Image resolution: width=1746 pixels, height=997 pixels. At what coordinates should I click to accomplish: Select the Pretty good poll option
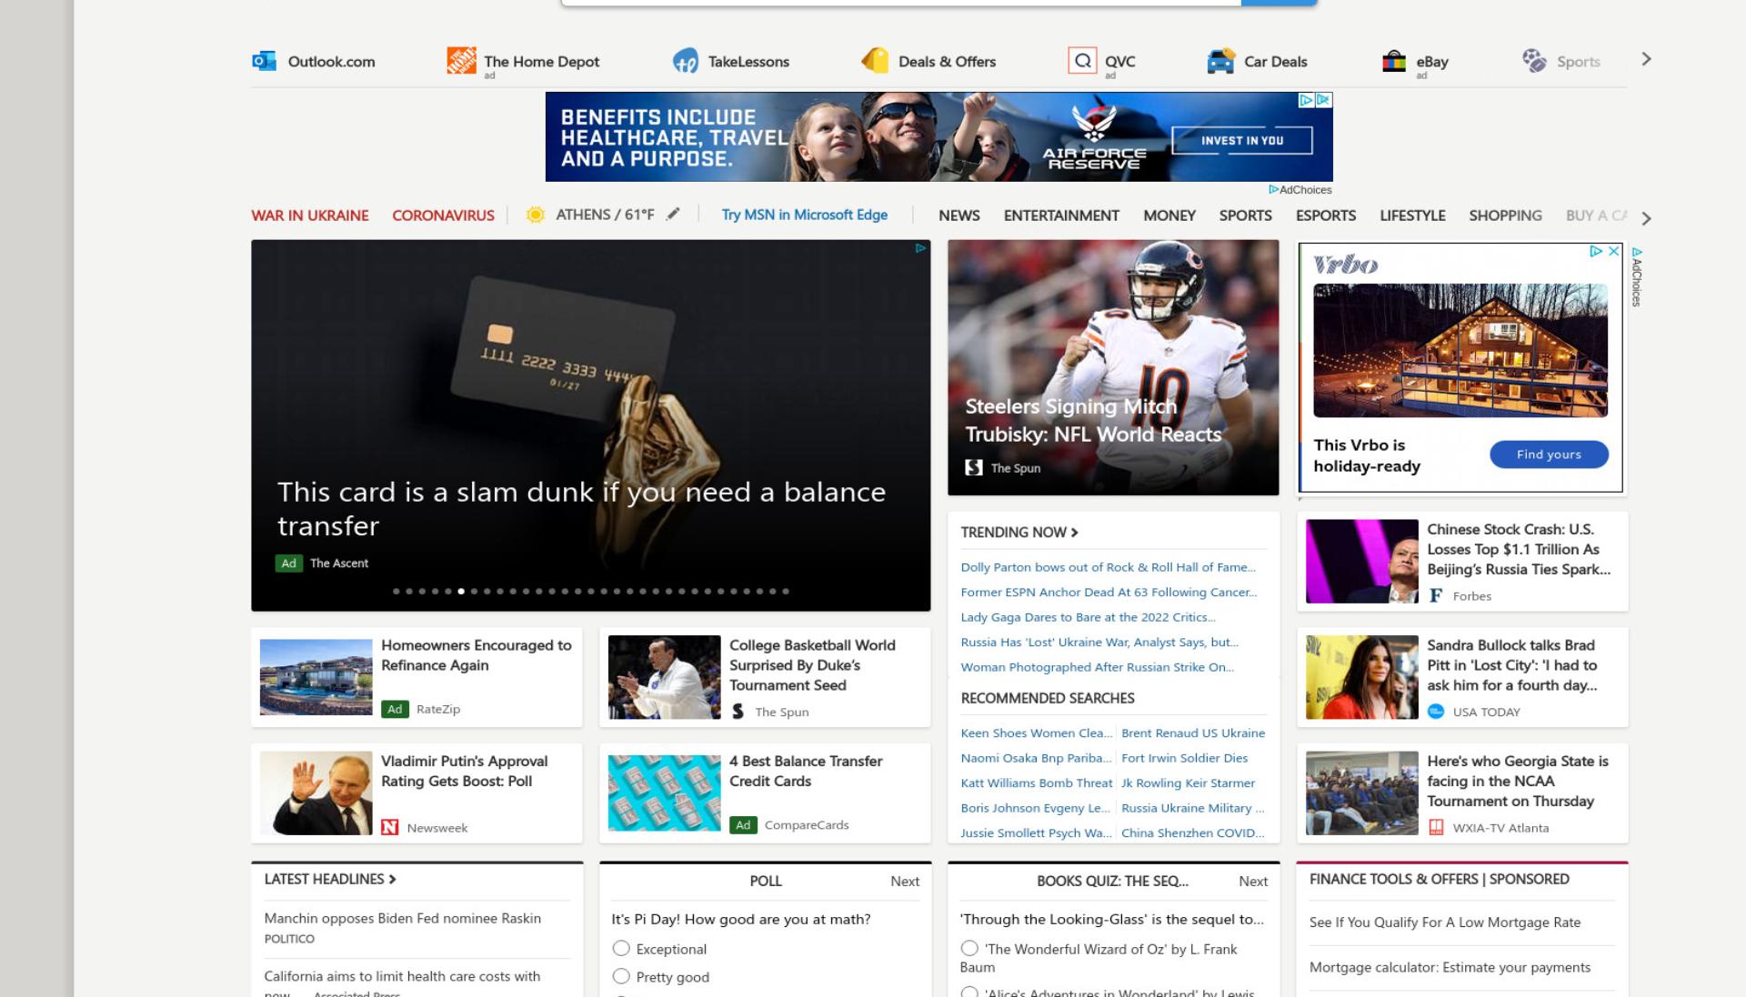621,976
